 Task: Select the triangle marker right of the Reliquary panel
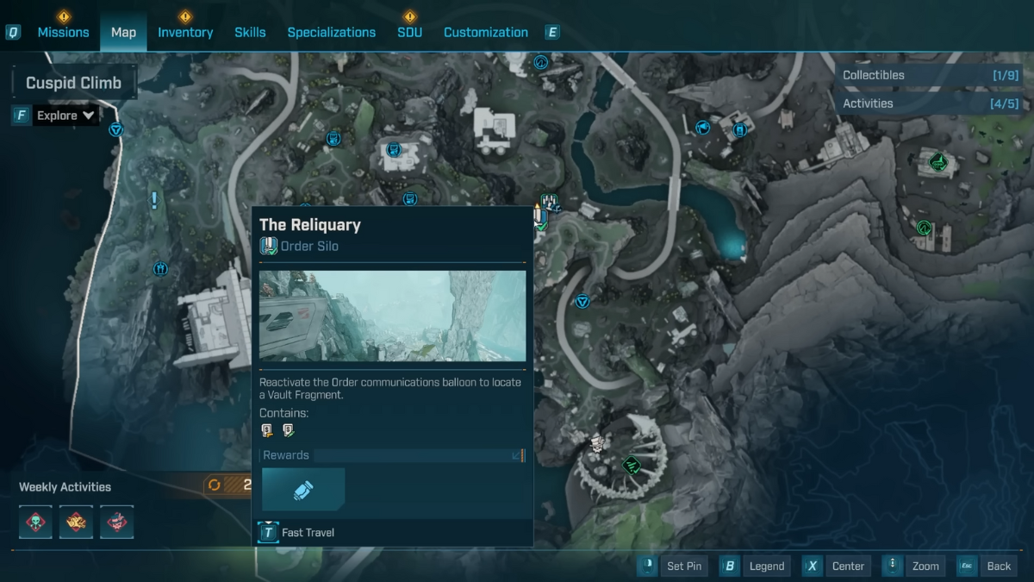point(582,301)
